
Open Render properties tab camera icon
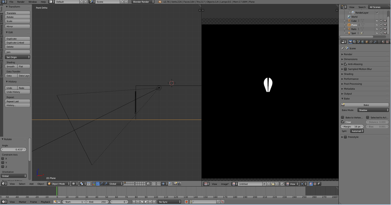351,42
